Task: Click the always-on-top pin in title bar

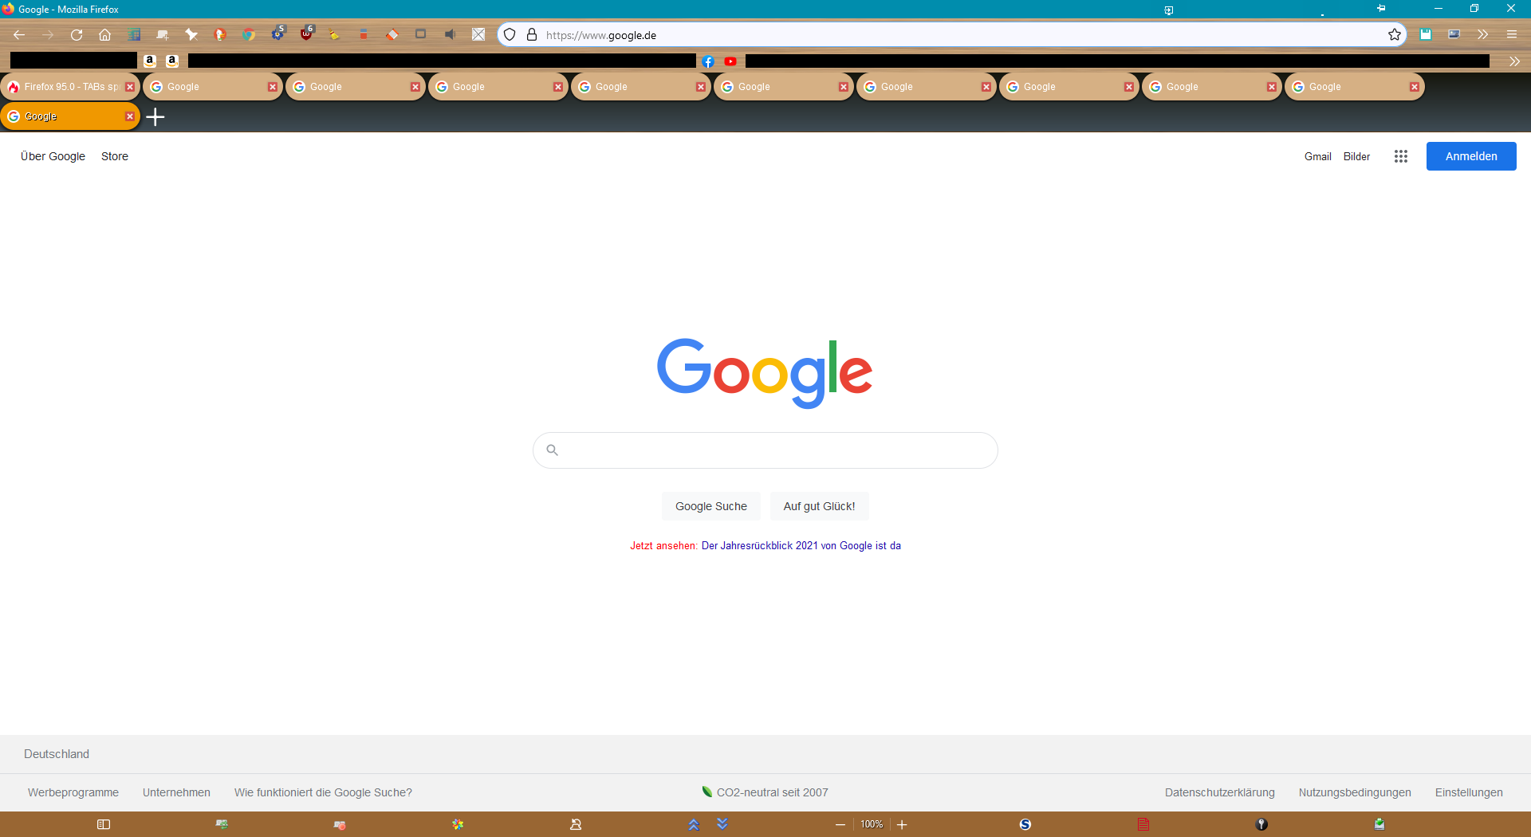Action: pos(1381,9)
